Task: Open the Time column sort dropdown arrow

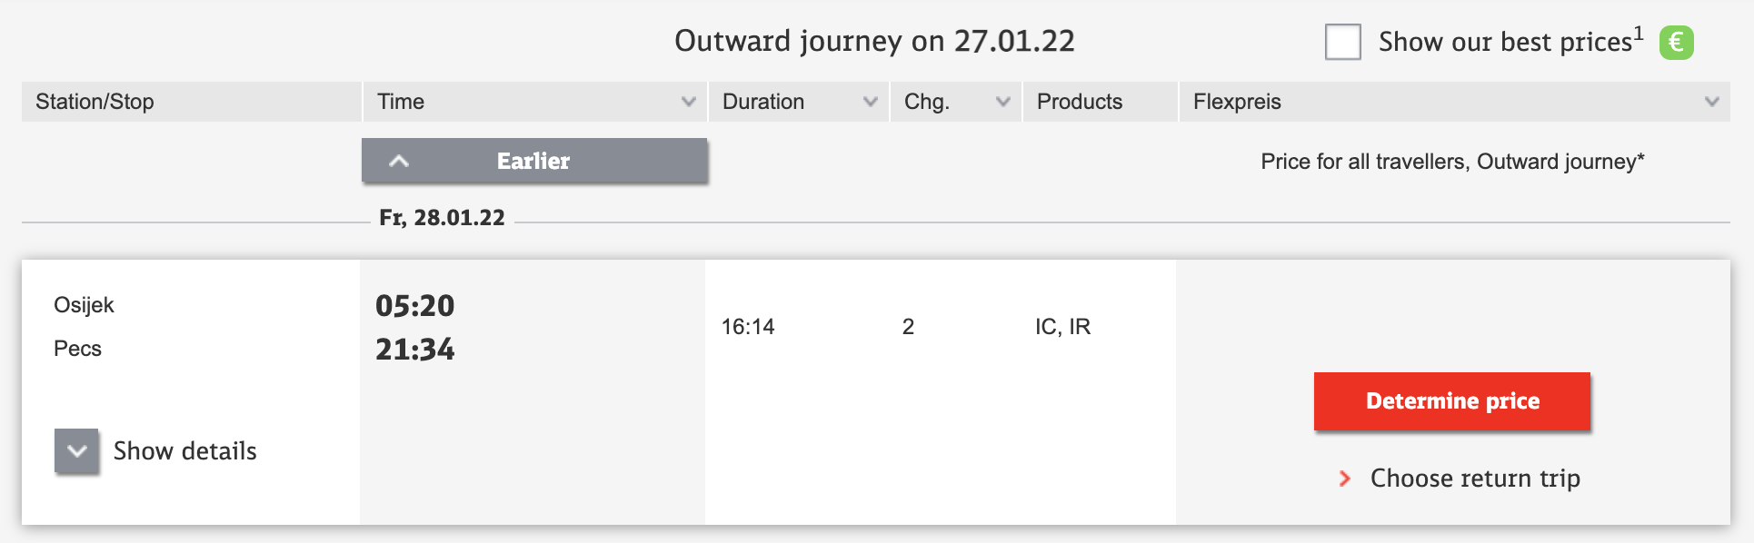Action: coord(688,102)
